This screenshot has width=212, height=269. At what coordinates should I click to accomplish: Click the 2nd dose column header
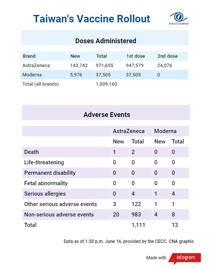(167, 56)
